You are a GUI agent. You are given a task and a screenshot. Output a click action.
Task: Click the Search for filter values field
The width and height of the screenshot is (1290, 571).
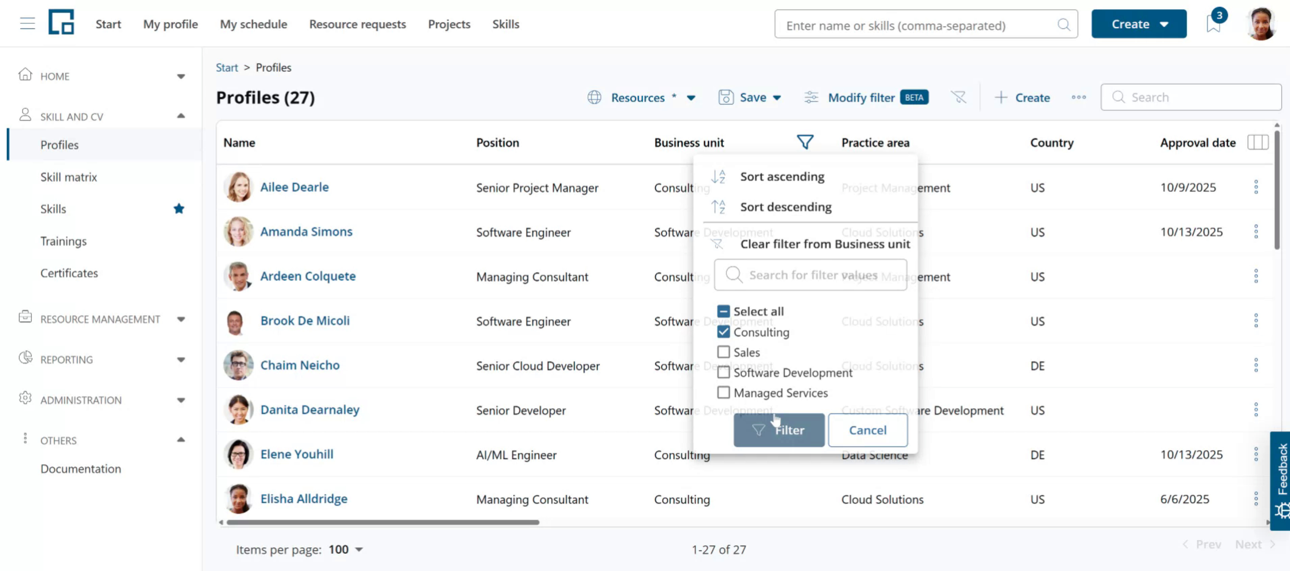810,275
